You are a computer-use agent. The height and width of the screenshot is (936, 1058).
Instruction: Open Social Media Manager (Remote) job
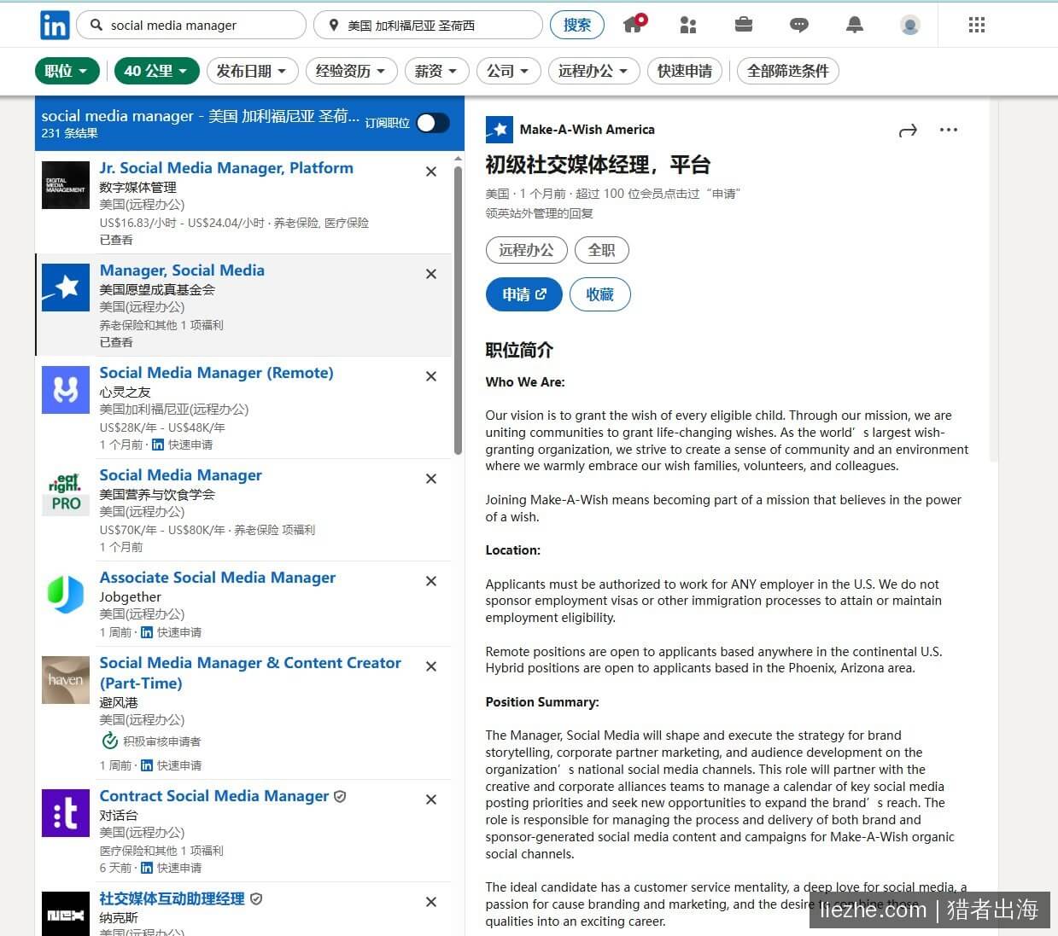click(216, 373)
